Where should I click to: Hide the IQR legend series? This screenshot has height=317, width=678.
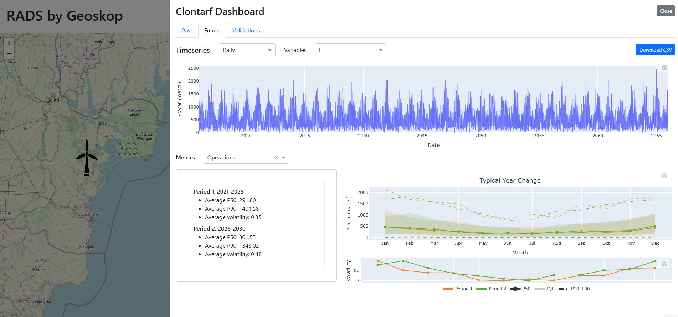[545, 289]
